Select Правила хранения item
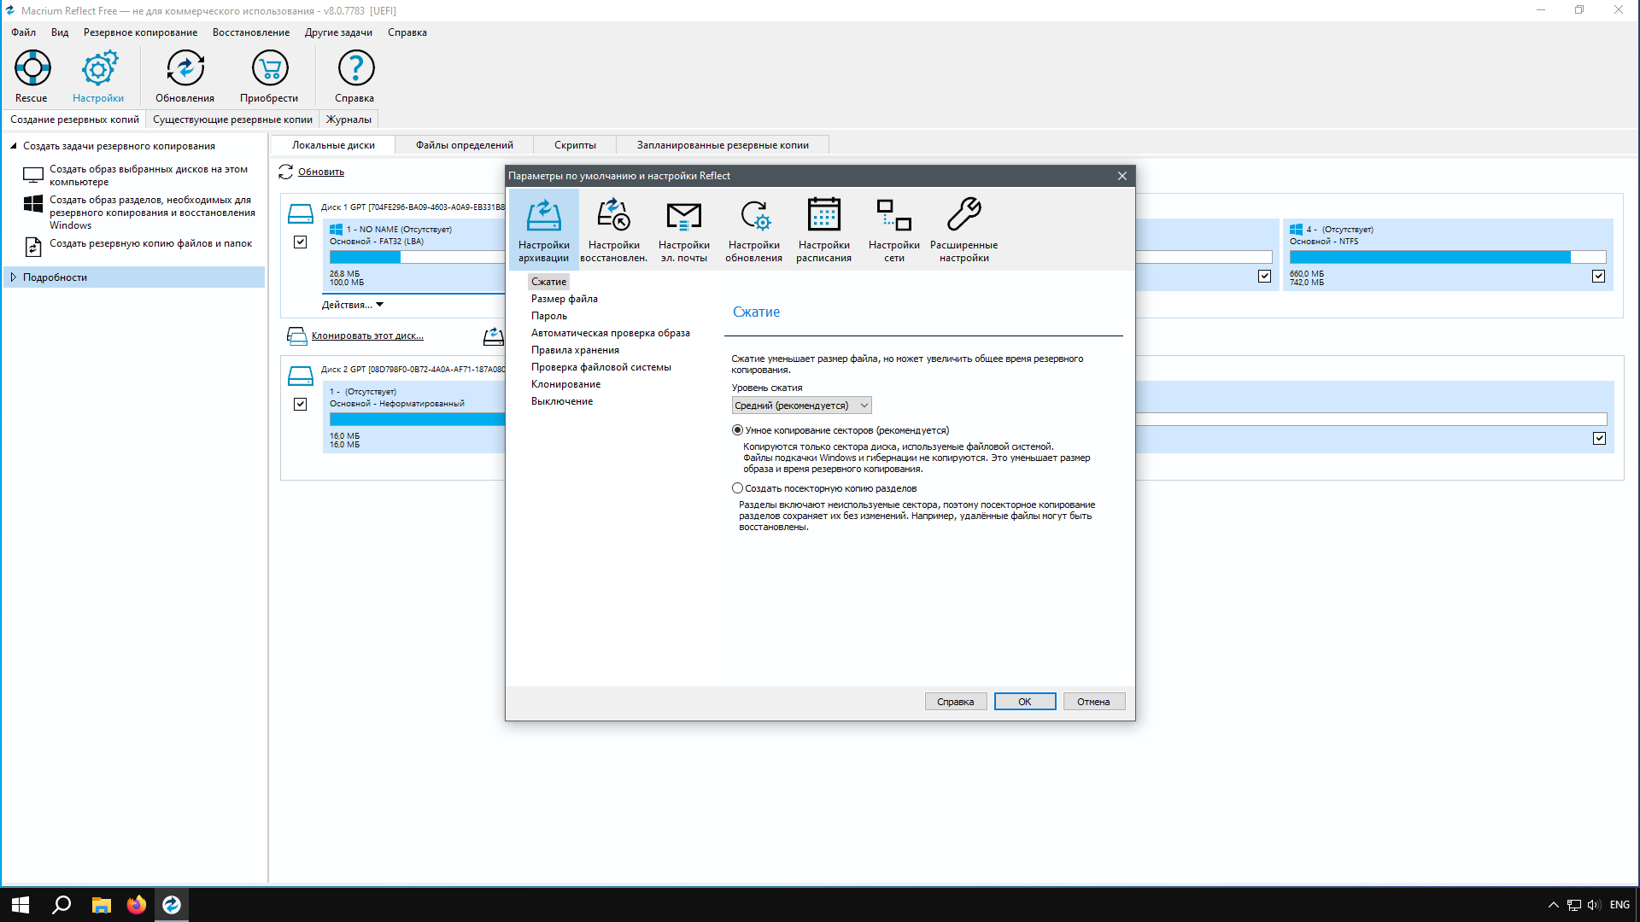The height and width of the screenshot is (922, 1640). click(575, 350)
